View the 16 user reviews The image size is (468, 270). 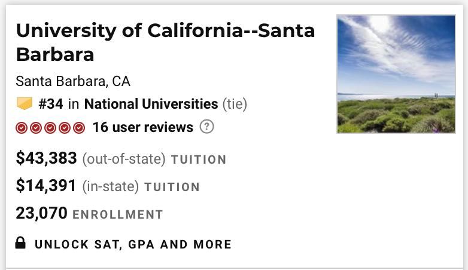(143, 127)
